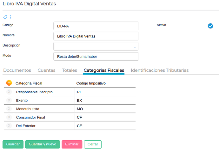Toggle the Activo checkbox
Screen dimensions: 219x153
pos(210,26)
